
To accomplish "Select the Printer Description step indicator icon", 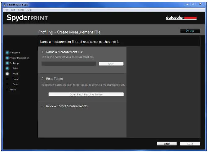I will 7,58.
